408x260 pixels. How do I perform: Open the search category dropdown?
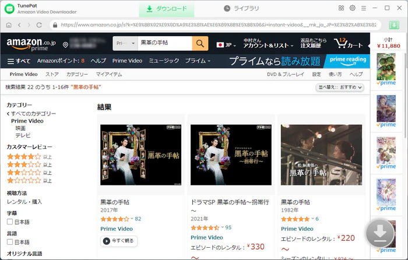click(x=125, y=43)
